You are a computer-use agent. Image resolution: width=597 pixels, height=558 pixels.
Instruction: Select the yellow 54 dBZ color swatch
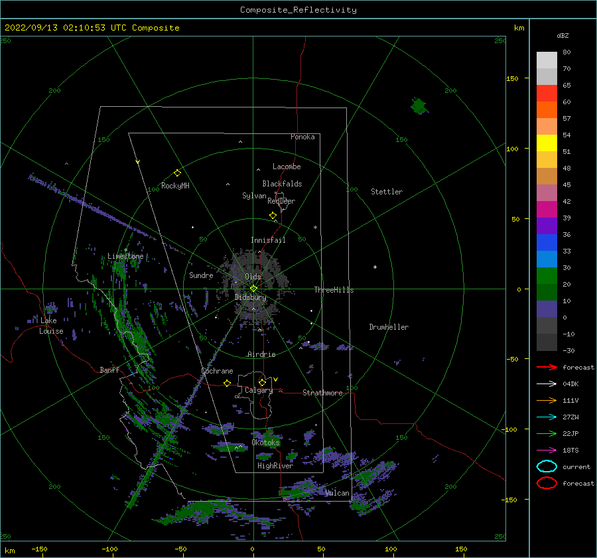pyautogui.click(x=547, y=143)
